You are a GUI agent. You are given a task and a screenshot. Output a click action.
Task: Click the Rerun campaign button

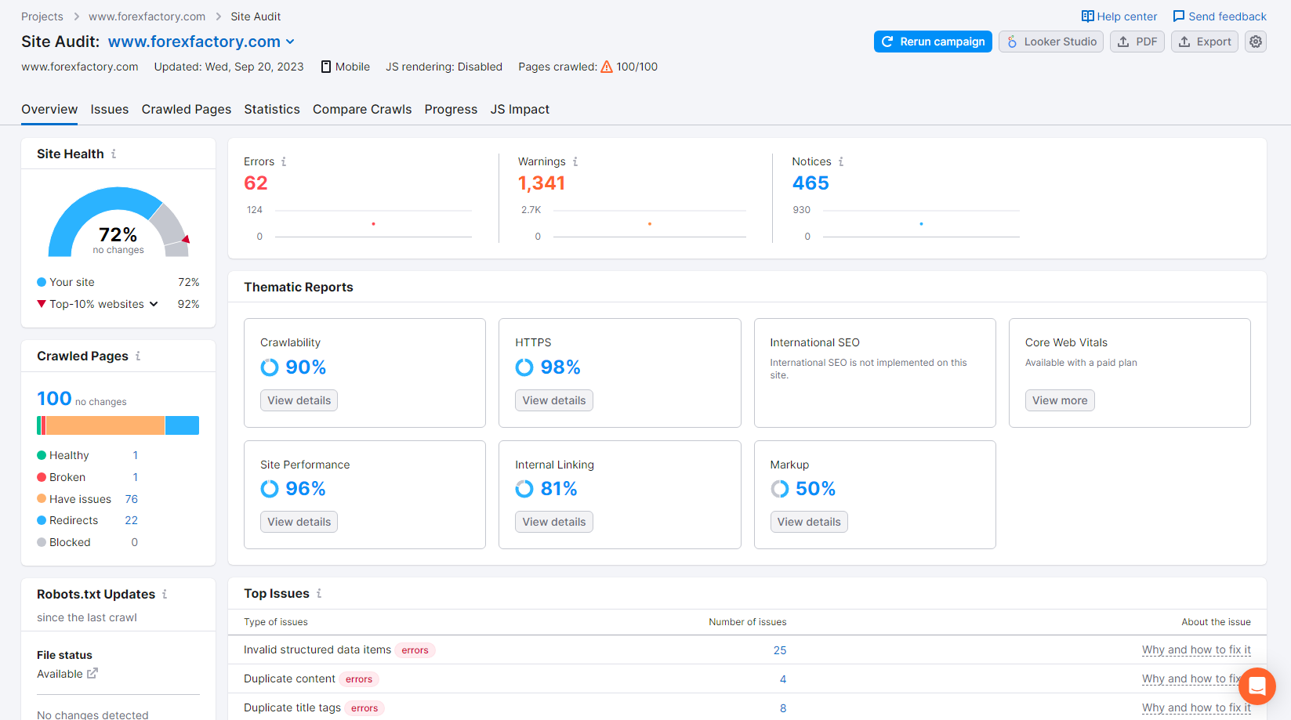933,42
